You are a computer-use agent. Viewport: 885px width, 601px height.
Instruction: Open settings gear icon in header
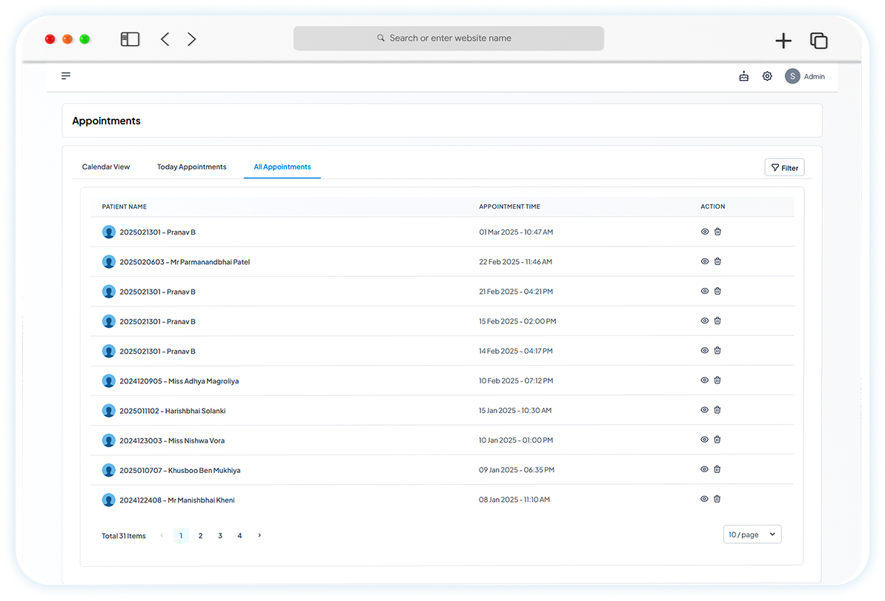pos(767,76)
